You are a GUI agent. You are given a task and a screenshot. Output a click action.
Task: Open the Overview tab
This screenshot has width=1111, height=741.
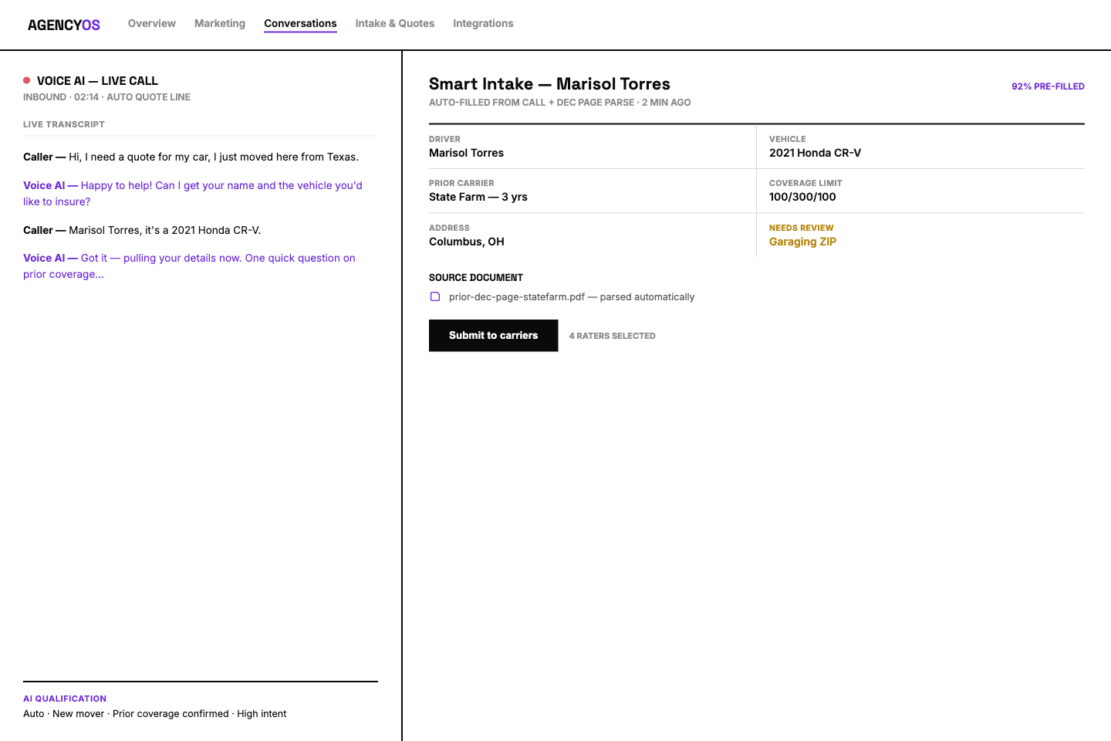(152, 23)
